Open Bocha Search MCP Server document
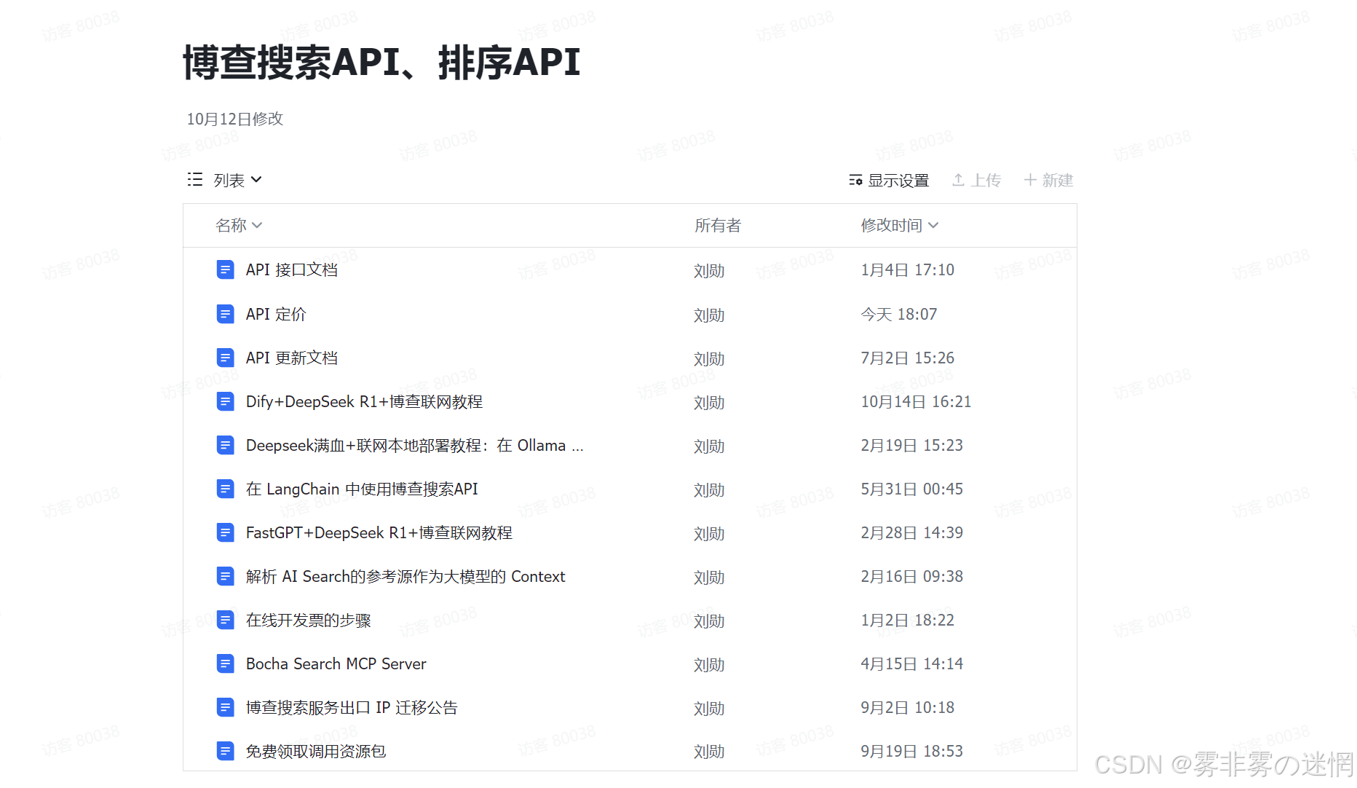 click(336, 663)
